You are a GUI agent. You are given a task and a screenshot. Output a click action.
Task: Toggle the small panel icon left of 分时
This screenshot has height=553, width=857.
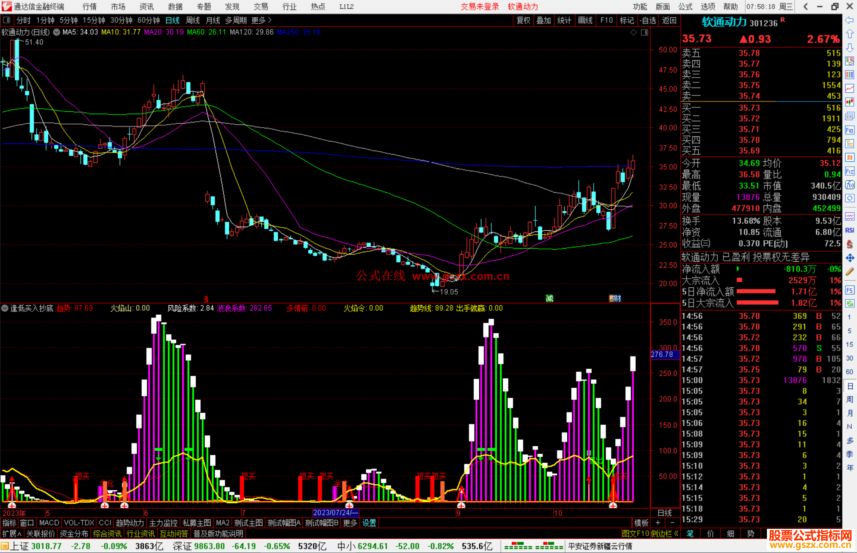point(7,20)
